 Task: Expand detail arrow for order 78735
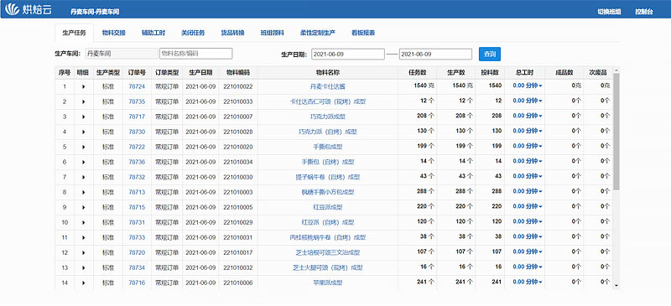[83, 101]
